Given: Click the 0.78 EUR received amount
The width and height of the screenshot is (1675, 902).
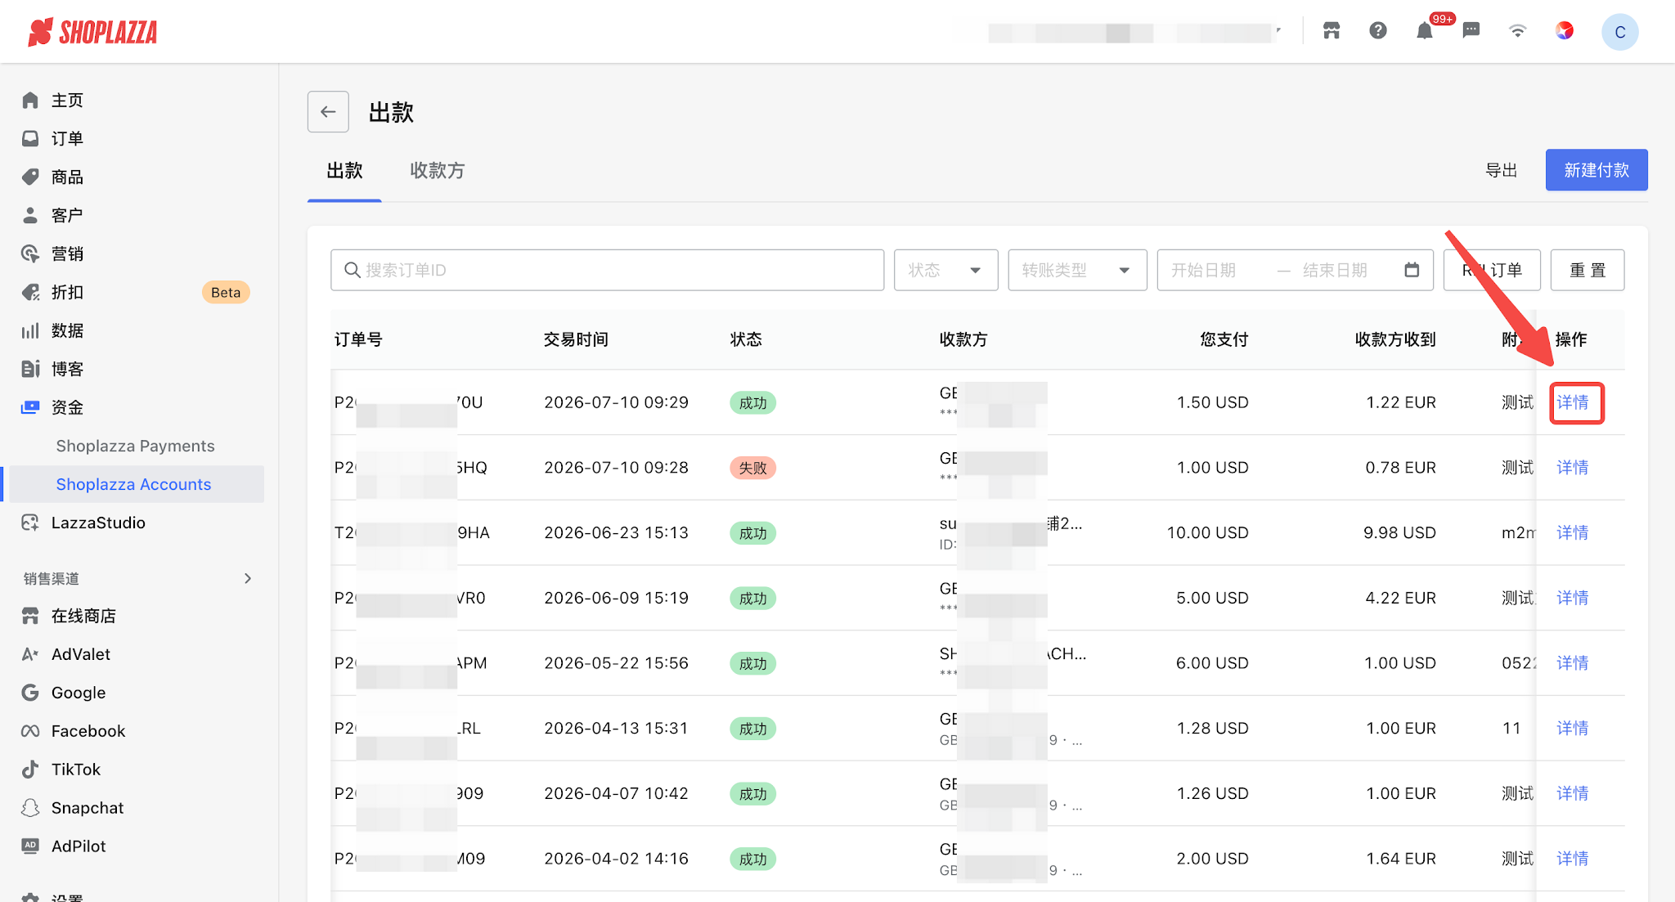Looking at the screenshot, I should [x=1401, y=468].
